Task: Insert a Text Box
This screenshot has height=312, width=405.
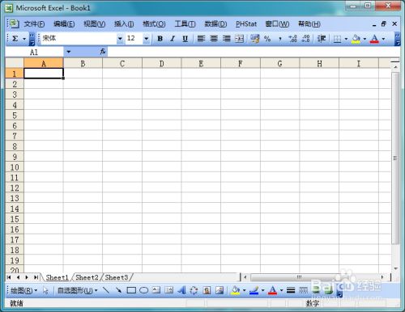Action: (x=156, y=290)
